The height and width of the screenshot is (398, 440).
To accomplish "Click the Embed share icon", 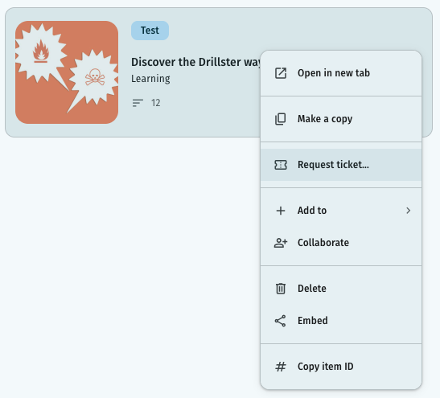I will (281, 321).
